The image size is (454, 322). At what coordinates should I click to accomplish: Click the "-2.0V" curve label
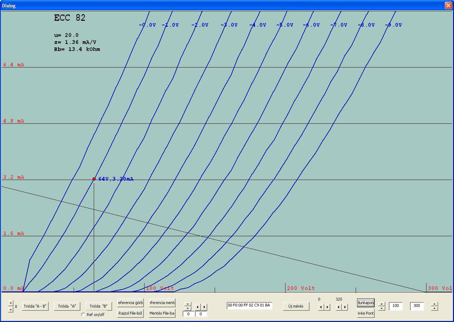click(200, 25)
